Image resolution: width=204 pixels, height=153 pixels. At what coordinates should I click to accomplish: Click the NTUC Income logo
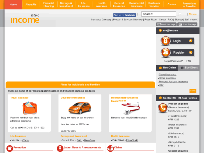pyautogui.click(x=25, y=19)
